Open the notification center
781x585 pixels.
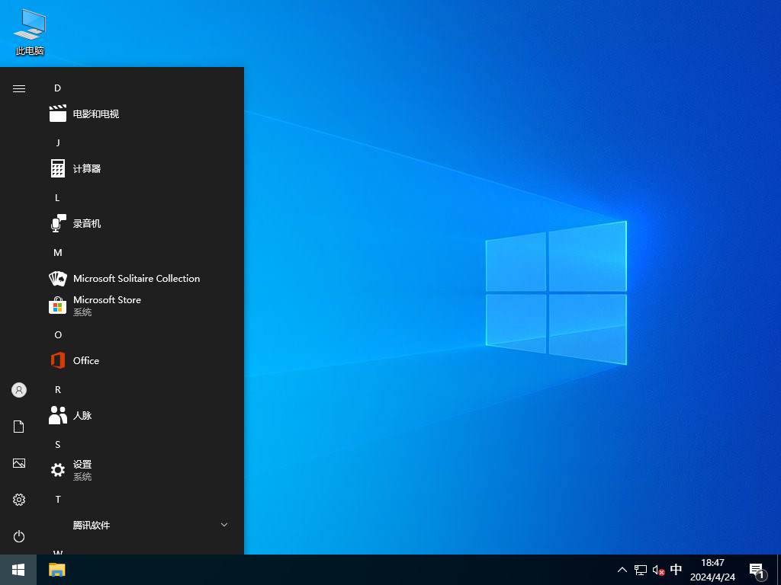[756, 570]
